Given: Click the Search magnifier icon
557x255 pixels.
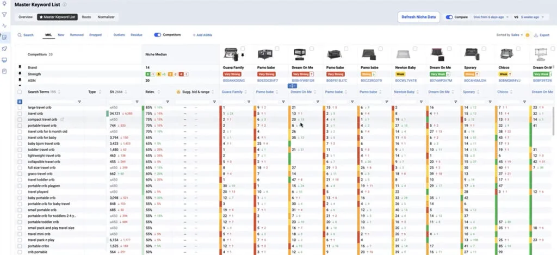Looking at the screenshot, I should tap(20, 35).
